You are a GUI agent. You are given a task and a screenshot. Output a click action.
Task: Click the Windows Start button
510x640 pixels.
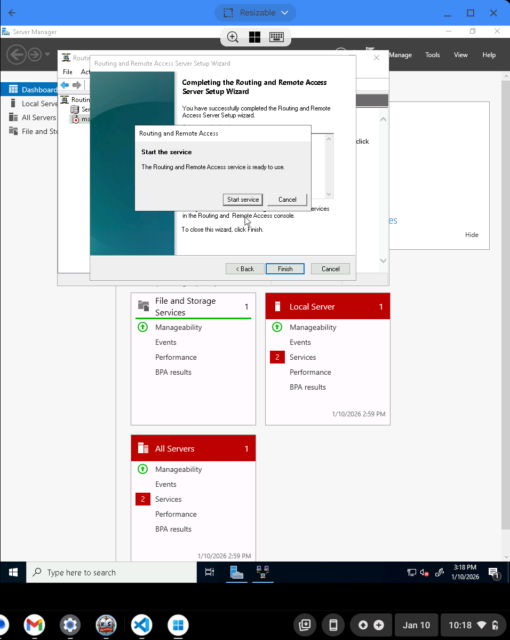pyautogui.click(x=13, y=572)
